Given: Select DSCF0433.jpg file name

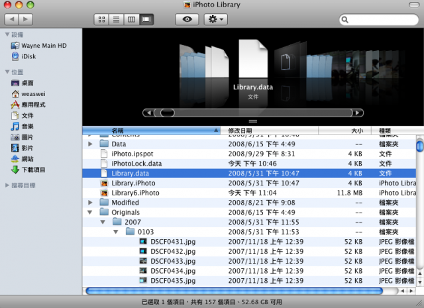Looking at the screenshot, I should (x=173, y=261).
